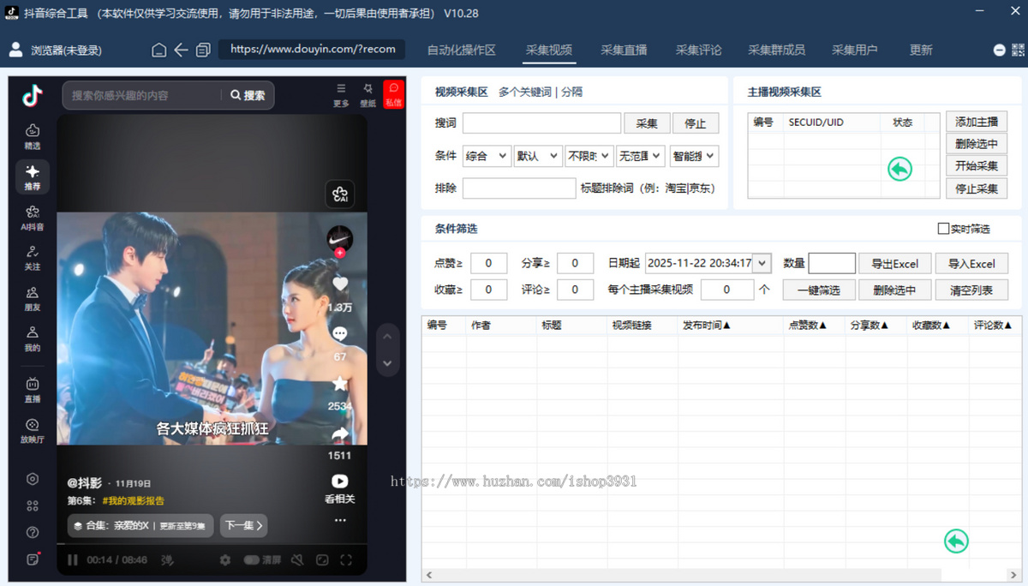Open 壁纸 wallpaper option

point(368,94)
